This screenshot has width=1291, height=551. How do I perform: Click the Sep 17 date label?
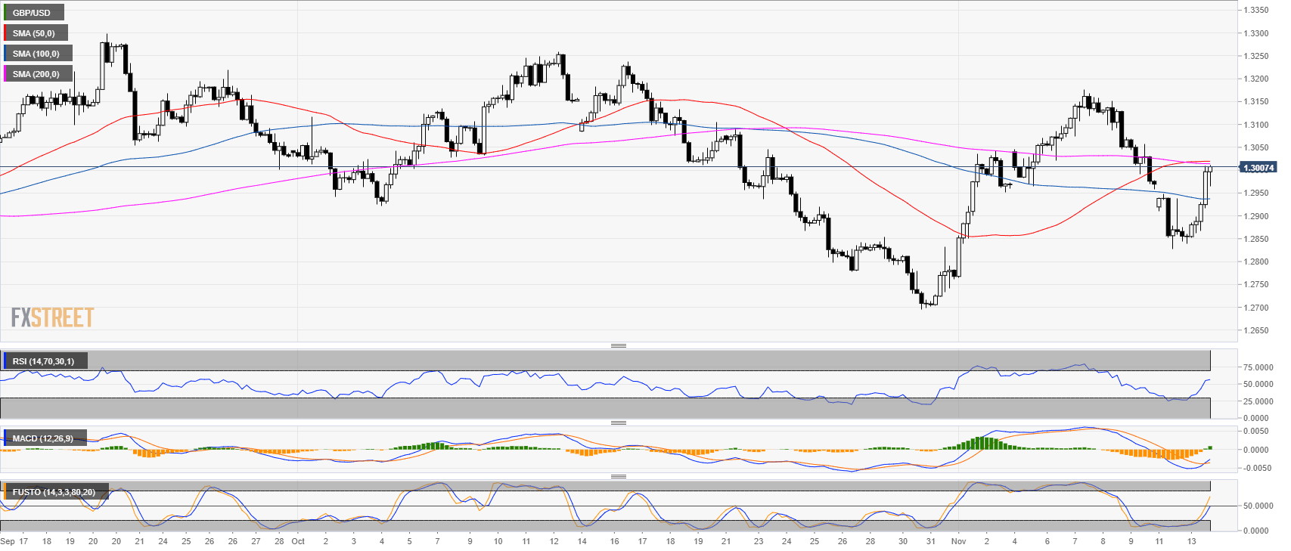click(14, 541)
